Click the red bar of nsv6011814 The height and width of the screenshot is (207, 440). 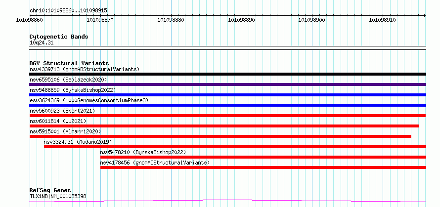click(x=224, y=126)
